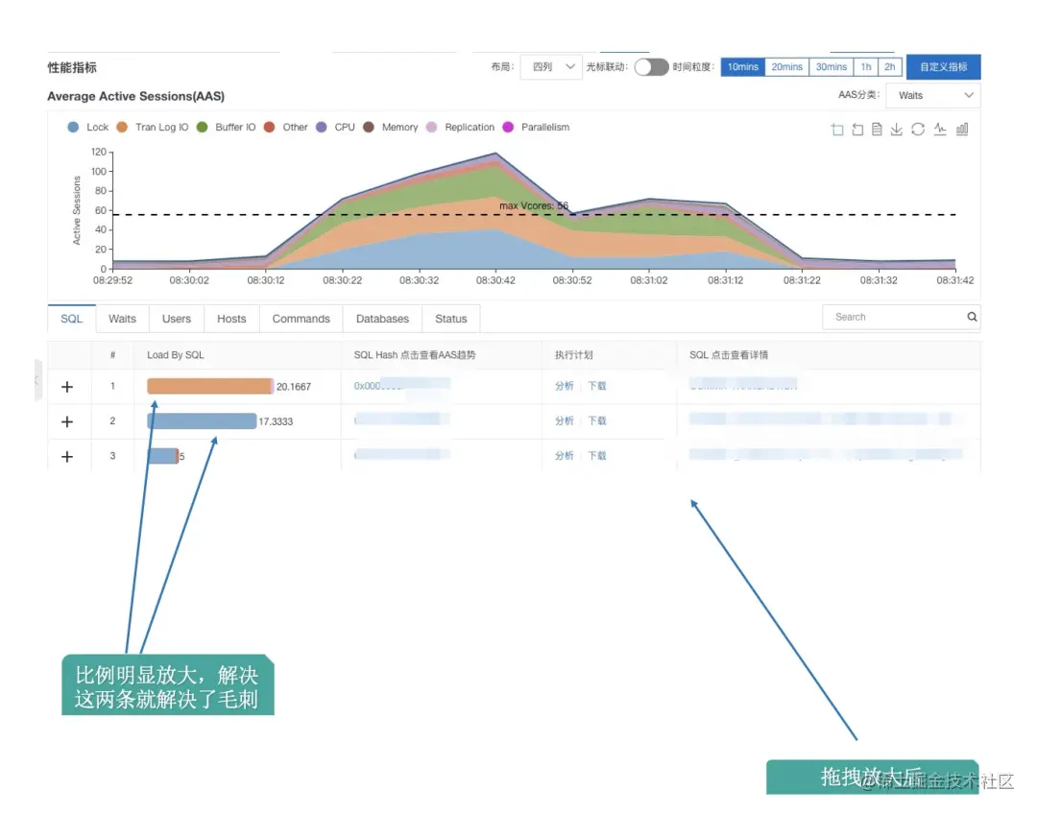This screenshot has width=1037, height=814.
Task: Open the layout (布局) 四列 dropdown
Action: (x=551, y=67)
